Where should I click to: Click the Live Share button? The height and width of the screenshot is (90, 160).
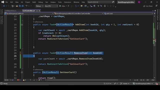click(x=148, y=6)
